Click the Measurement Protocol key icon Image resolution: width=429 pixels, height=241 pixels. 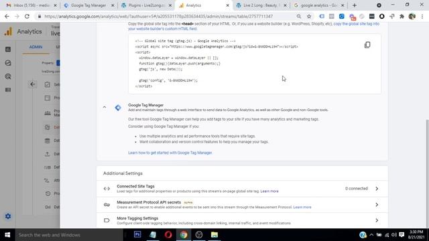point(107,205)
